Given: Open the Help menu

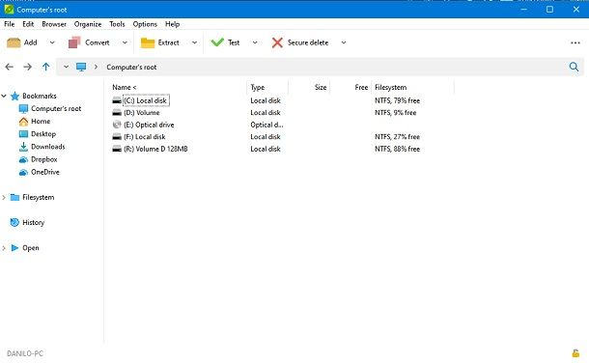Looking at the screenshot, I should (173, 24).
